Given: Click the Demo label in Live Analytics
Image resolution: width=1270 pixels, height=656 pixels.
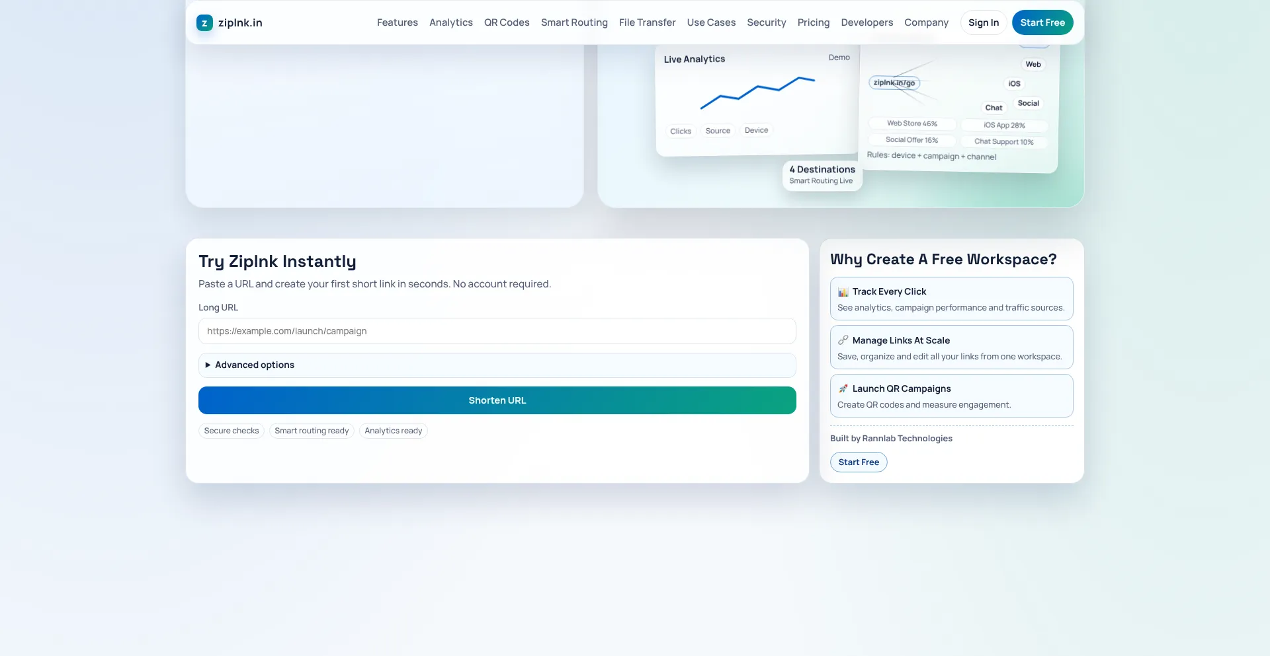Looking at the screenshot, I should (839, 57).
